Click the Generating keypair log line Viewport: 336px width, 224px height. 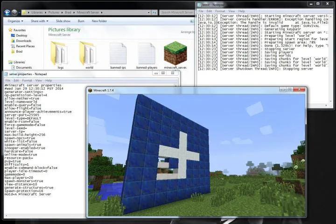pyautogui.click(x=249, y=29)
